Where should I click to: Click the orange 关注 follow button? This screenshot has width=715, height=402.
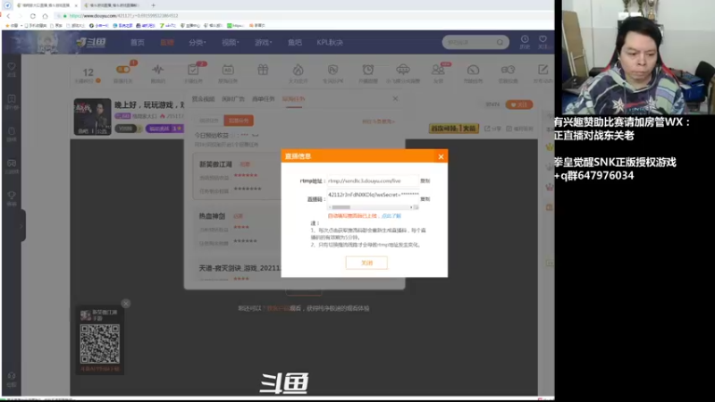519,105
